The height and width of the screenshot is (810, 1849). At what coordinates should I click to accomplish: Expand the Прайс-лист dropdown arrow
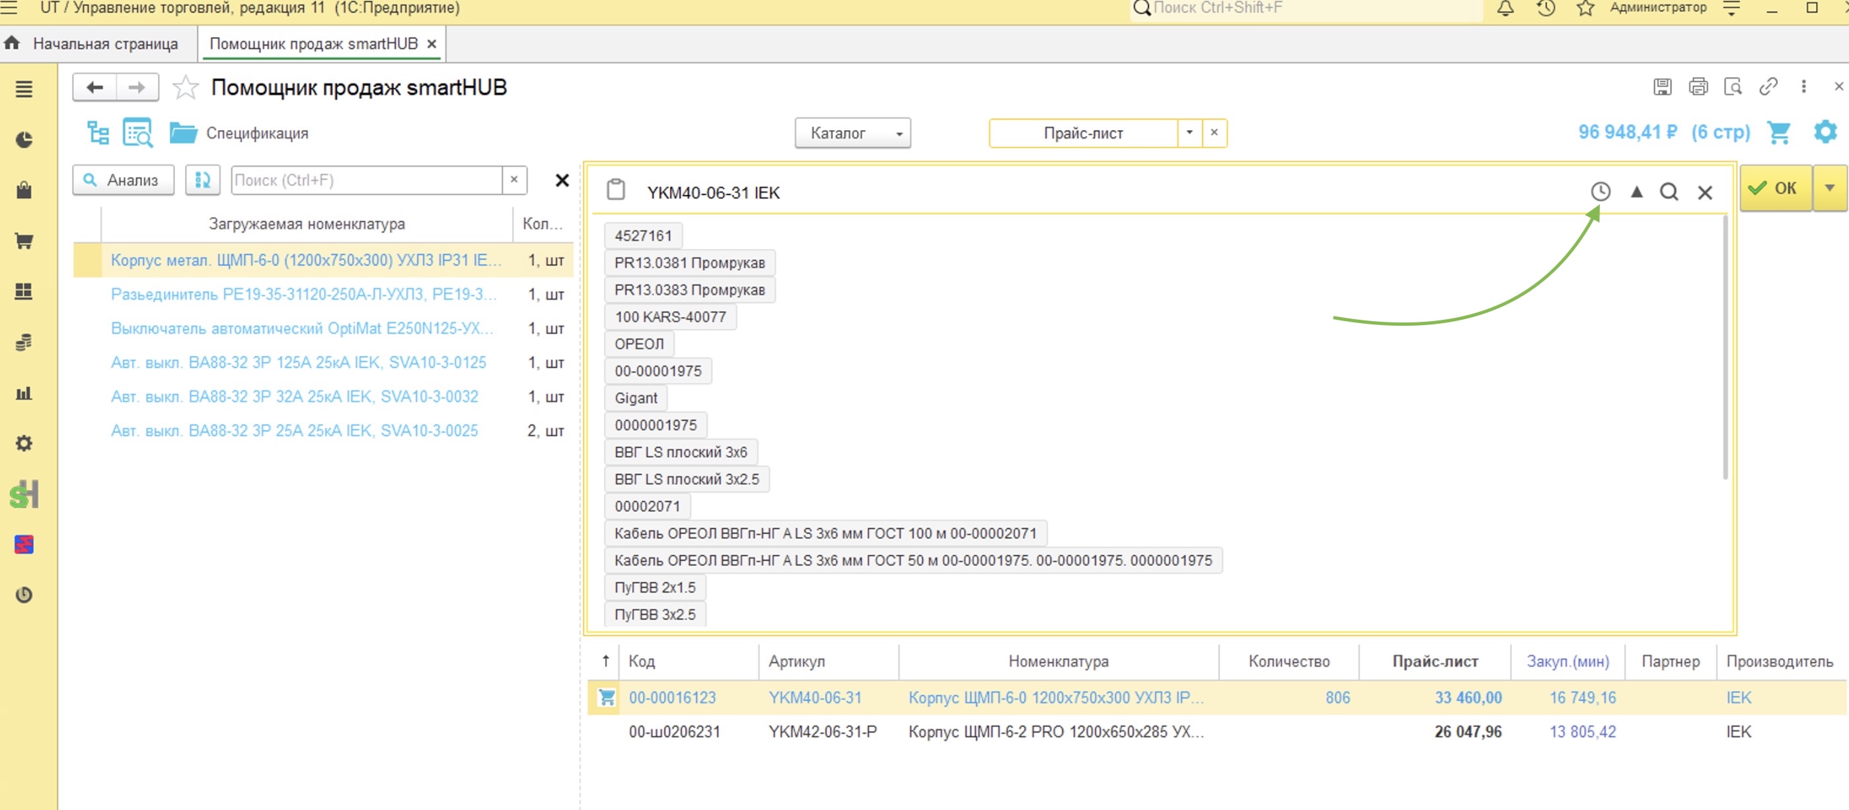pyautogui.click(x=1189, y=133)
